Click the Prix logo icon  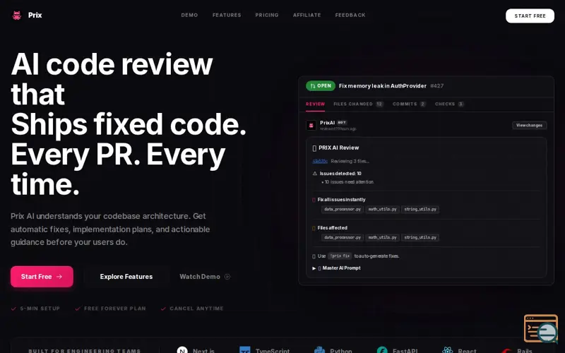click(x=16, y=15)
